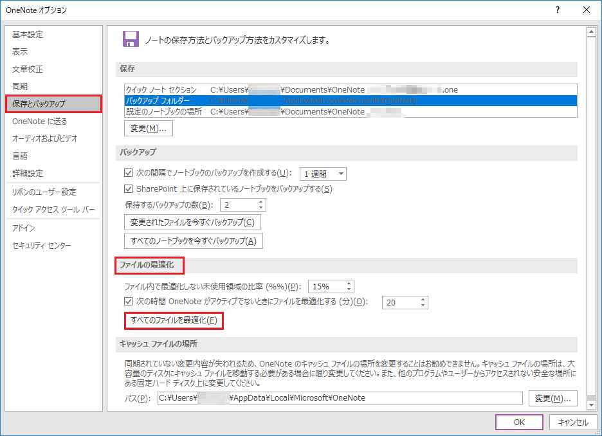This screenshot has height=436, width=602.
Task: Click the inactive minutes field showing 20
Action: (400, 302)
